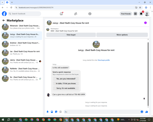This screenshot has width=153, height=122.
Task: Send quick response Sorry, it's not available.
Action: tap(66, 88)
